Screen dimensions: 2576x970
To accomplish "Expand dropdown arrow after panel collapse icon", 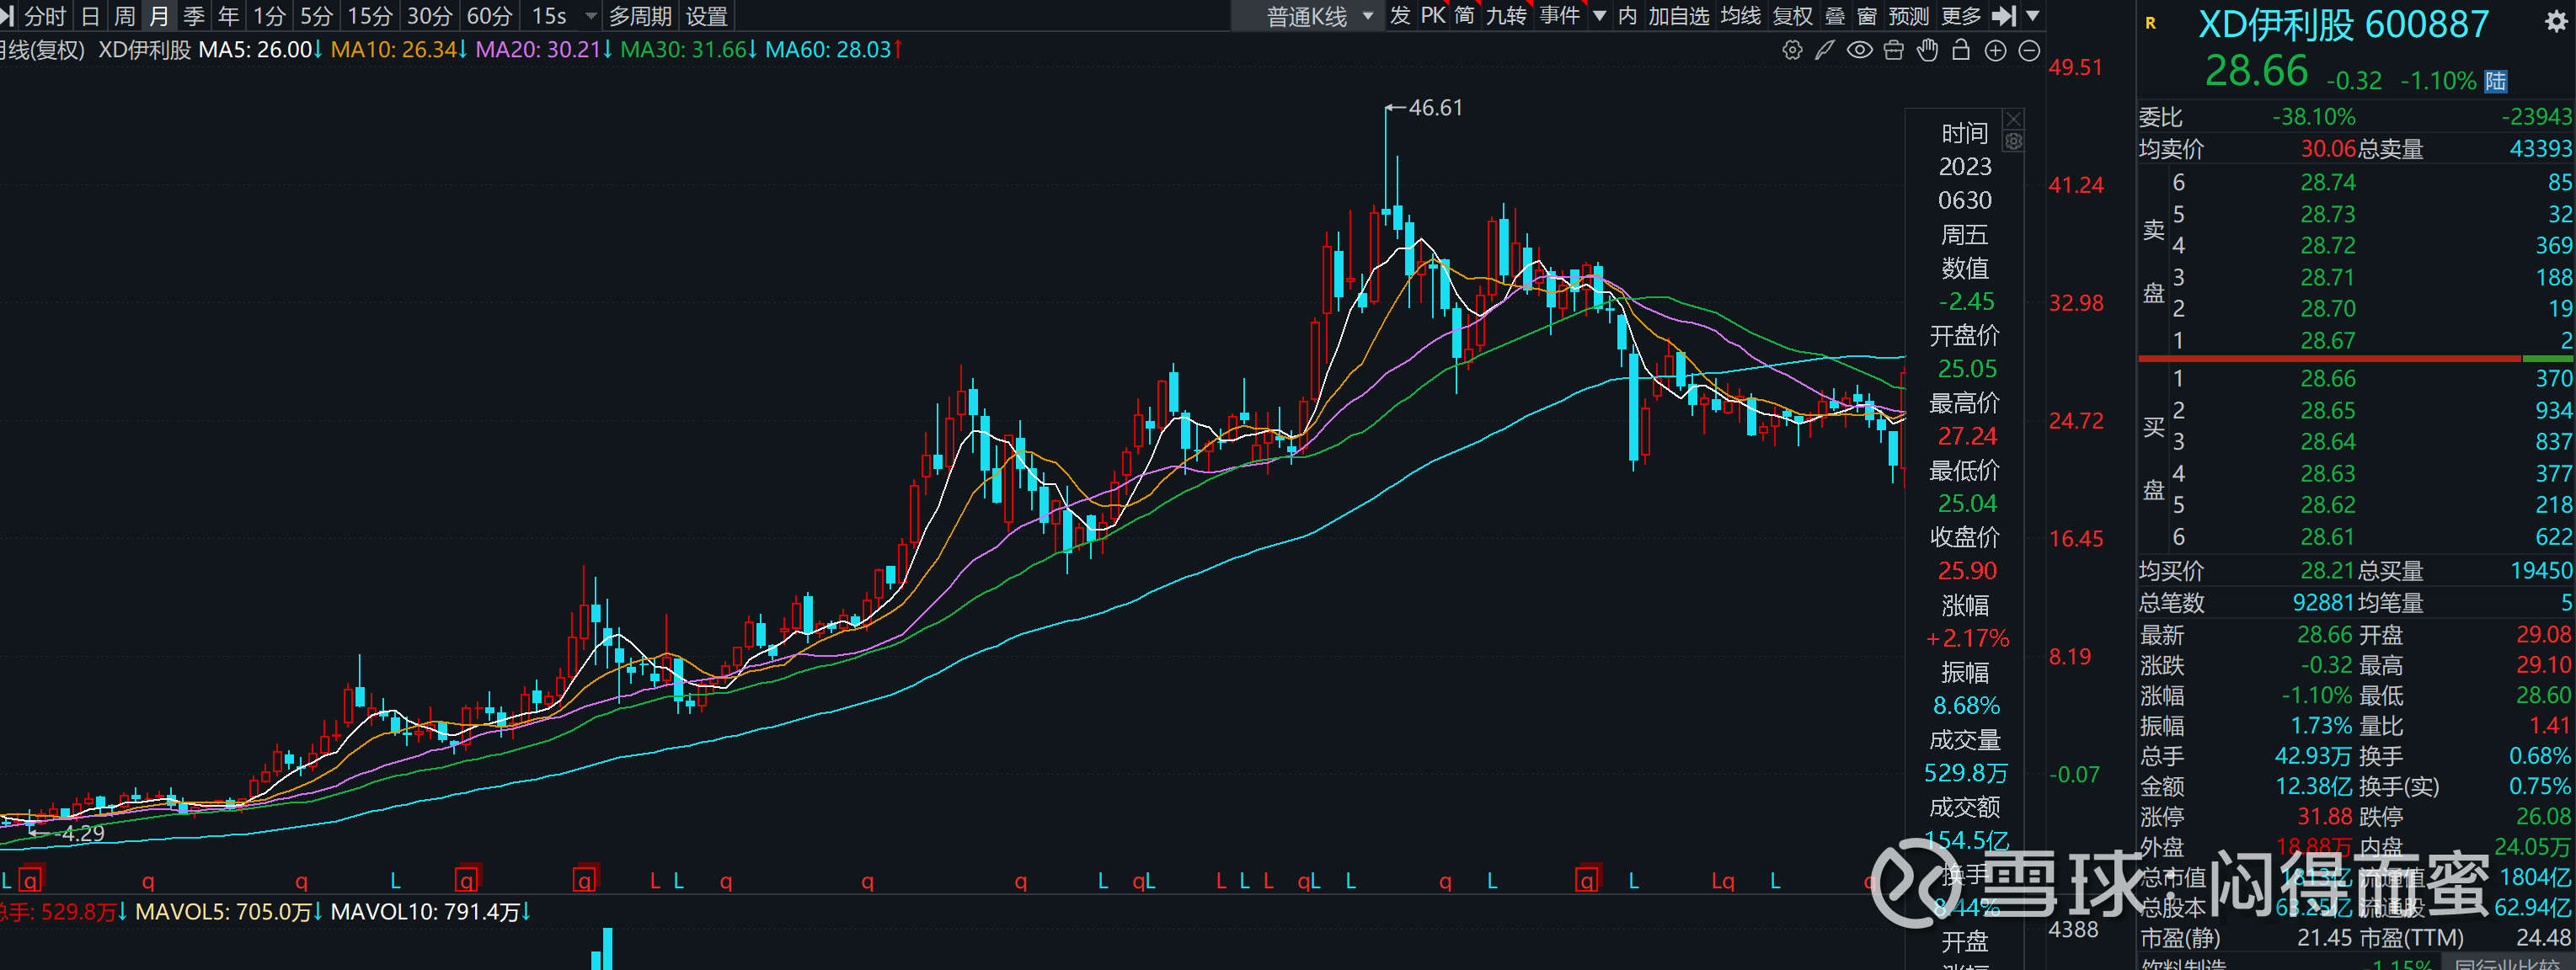I will 2033,16.
